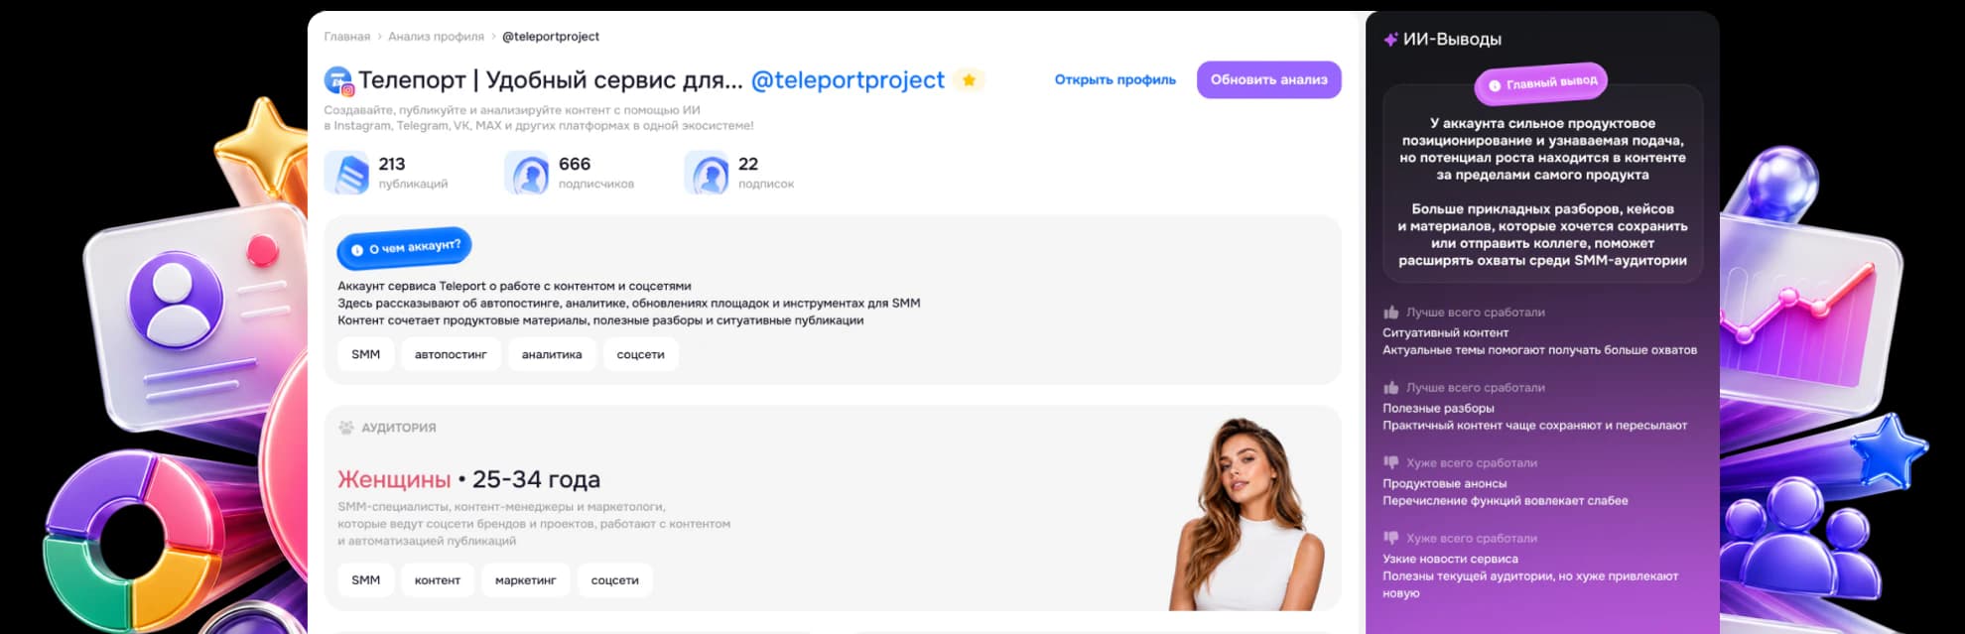Click Открыть профиль link
This screenshot has height=634, width=1965.
click(x=1114, y=80)
